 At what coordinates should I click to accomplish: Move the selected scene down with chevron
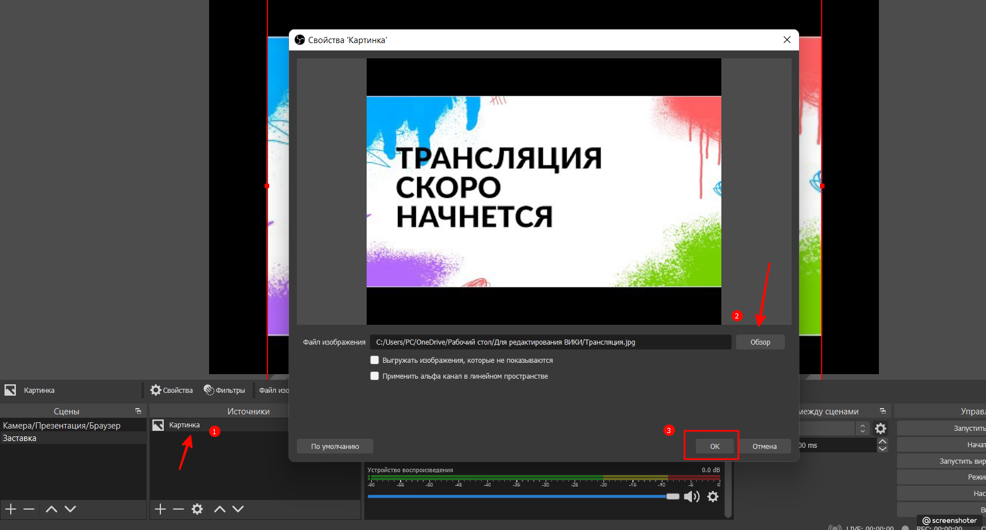click(70, 509)
